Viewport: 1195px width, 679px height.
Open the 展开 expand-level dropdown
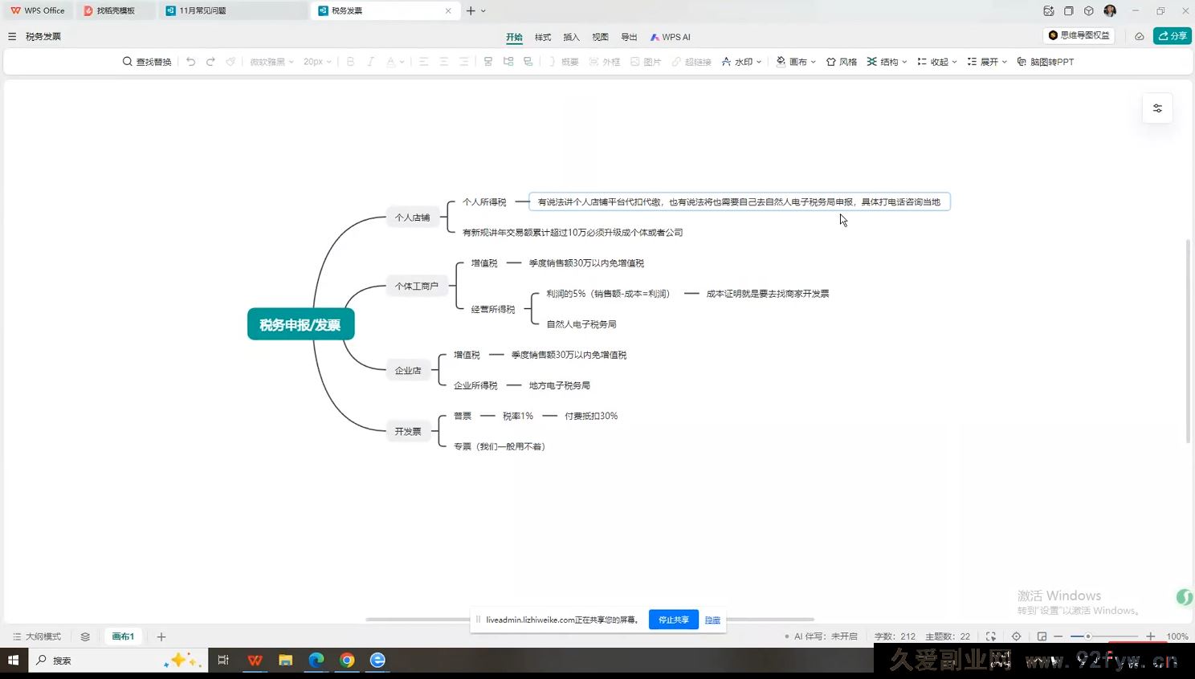click(987, 62)
